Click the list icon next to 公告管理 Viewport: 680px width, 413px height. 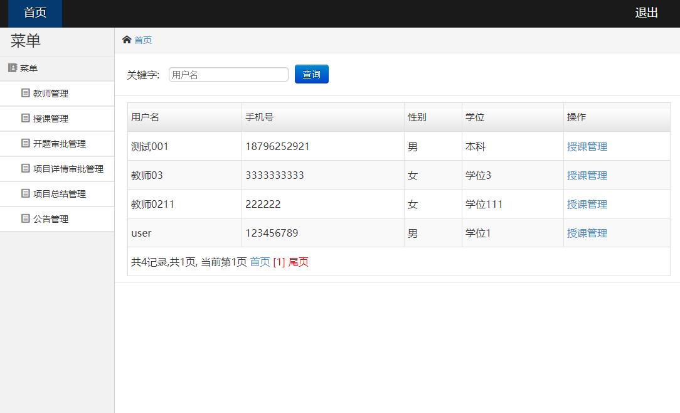tap(26, 218)
